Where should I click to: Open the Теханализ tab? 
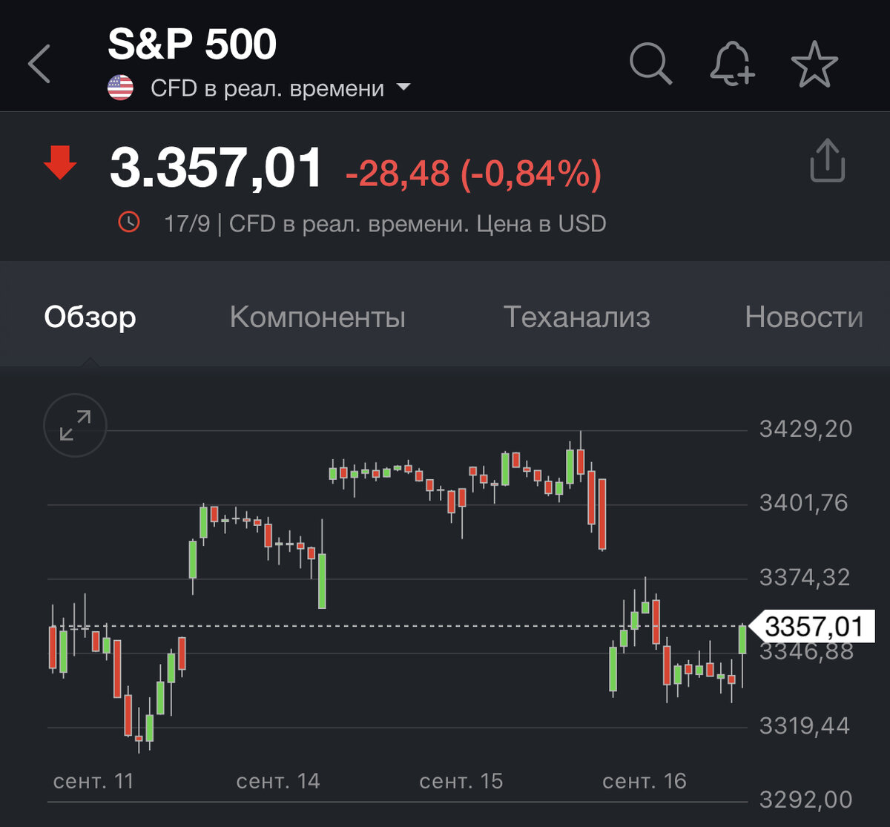point(576,317)
